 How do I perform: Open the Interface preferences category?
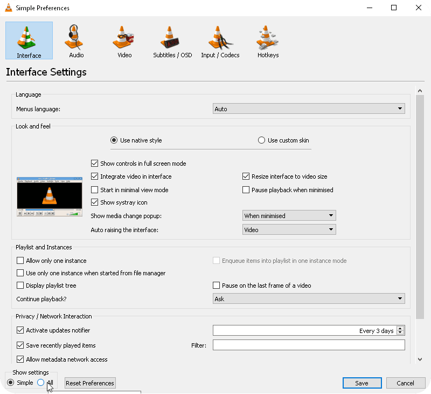point(29,40)
